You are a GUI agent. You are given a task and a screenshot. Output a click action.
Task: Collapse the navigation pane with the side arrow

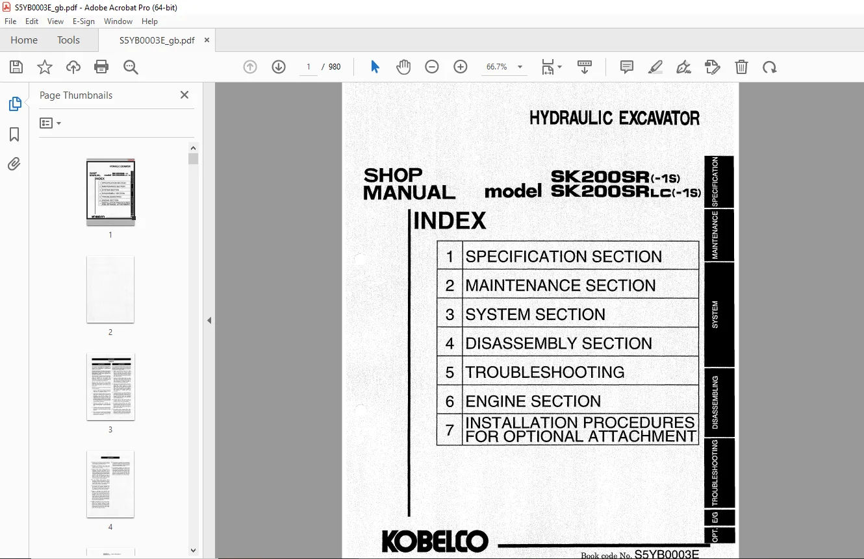click(x=209, y=320)
